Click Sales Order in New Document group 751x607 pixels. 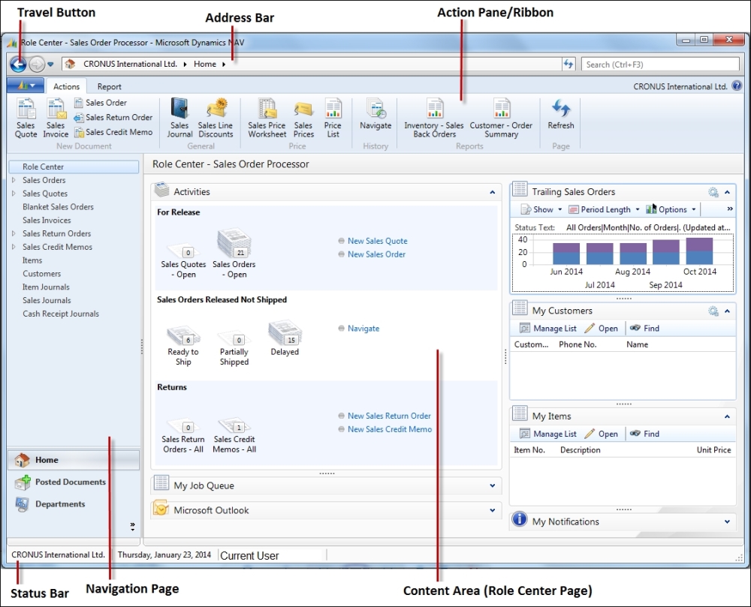pos(101,103)
